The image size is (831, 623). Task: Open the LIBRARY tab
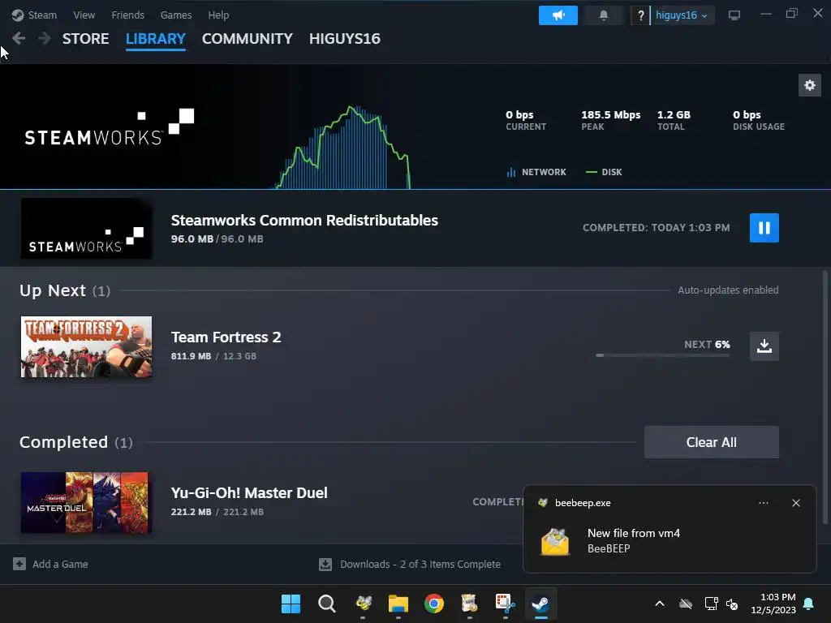155,39
